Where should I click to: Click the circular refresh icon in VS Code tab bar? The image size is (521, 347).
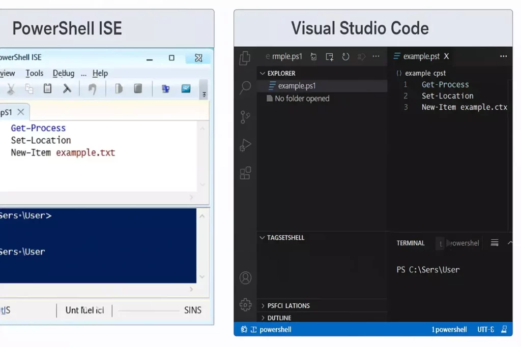click(345, 57)
